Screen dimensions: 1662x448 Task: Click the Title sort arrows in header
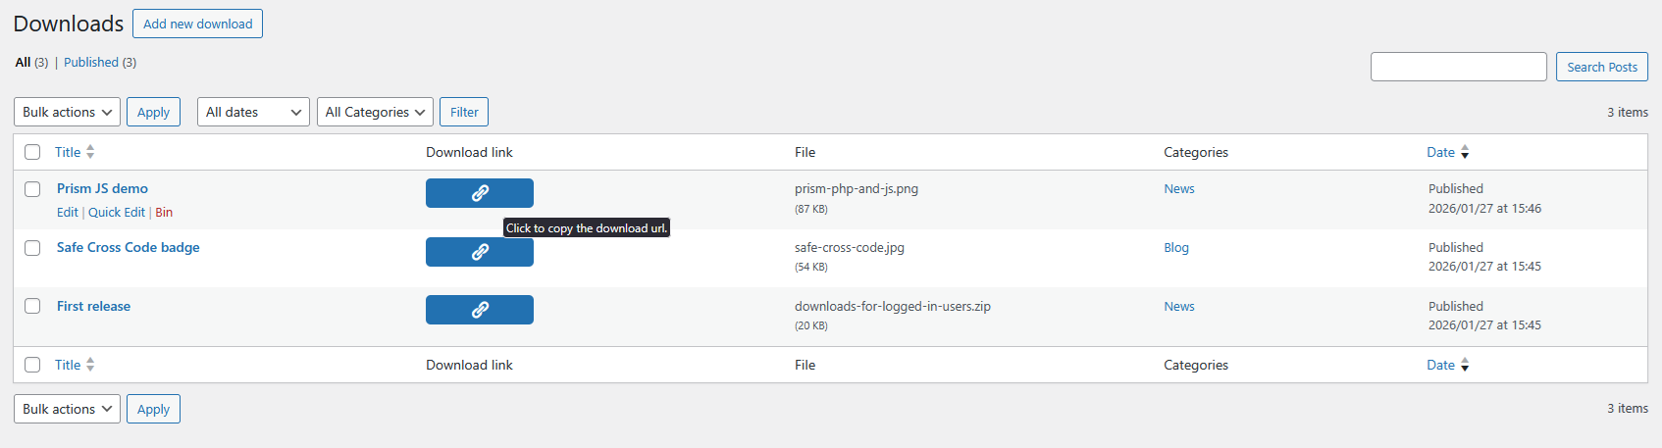coord(90,152)
